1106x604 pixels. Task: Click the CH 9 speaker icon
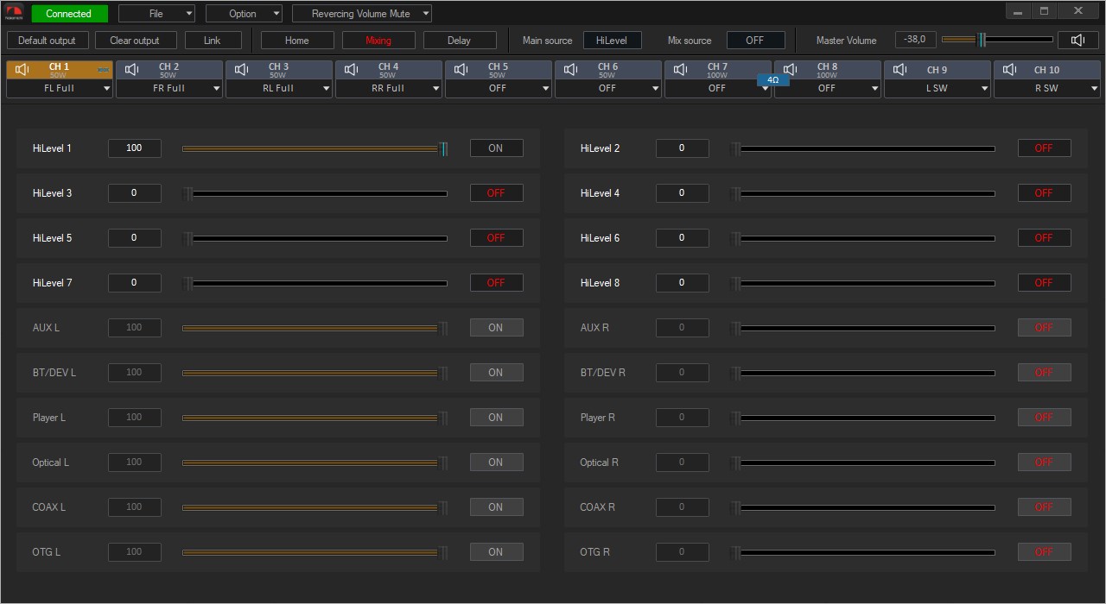pyautogui.click(x=900, y=69)
